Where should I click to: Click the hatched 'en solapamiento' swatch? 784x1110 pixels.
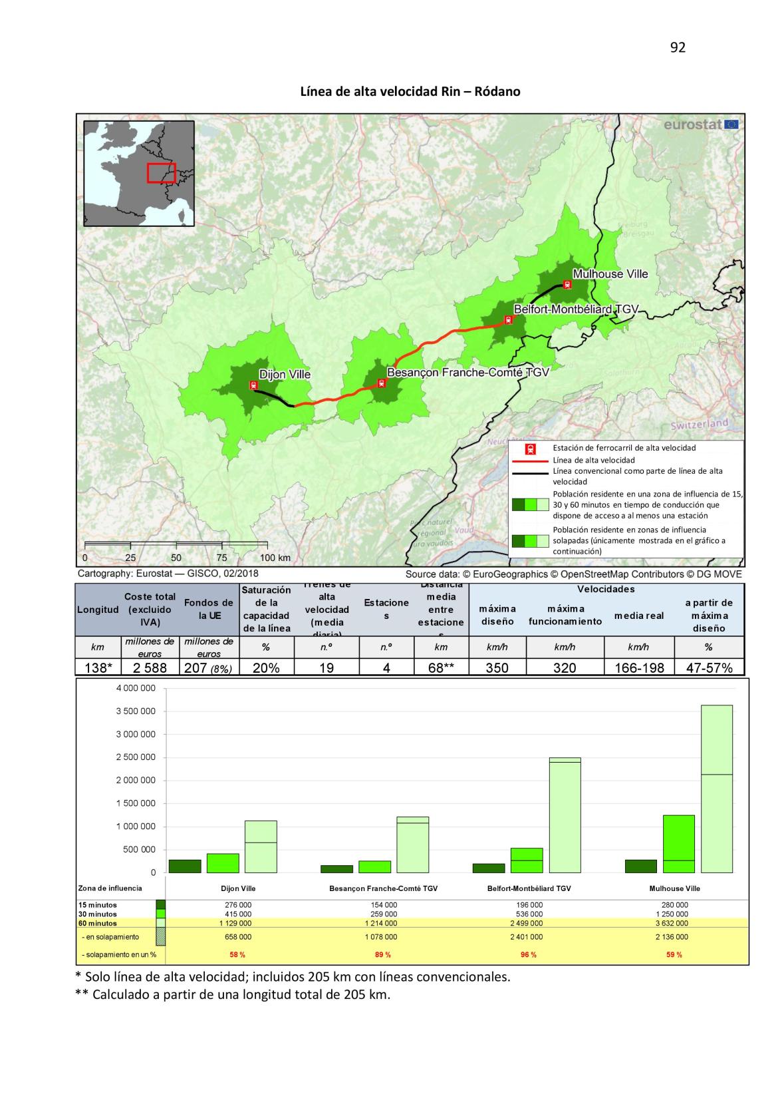(x=160, y=937)
